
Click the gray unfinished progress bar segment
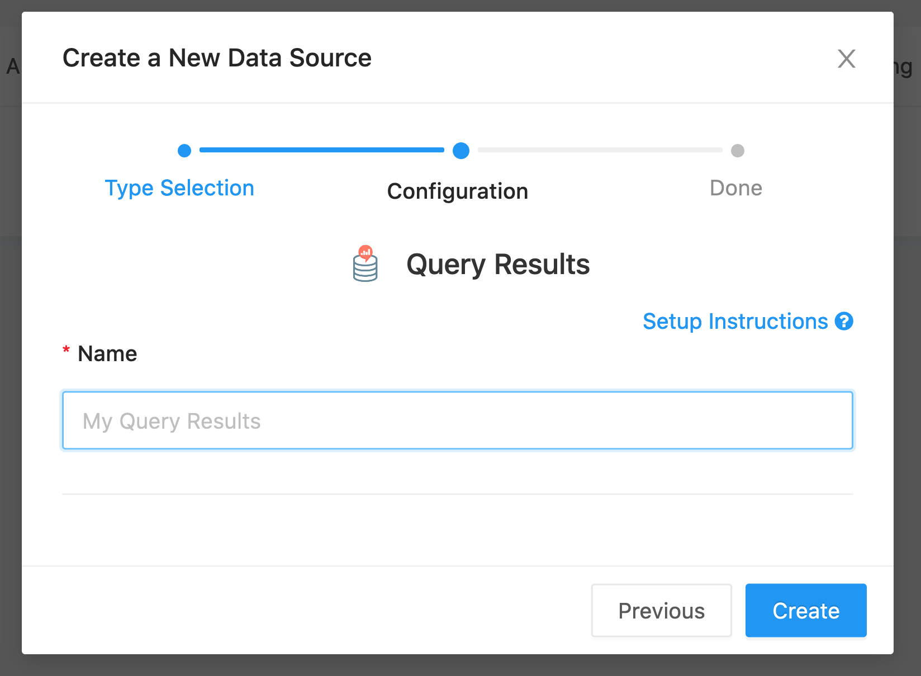point(600,150)
